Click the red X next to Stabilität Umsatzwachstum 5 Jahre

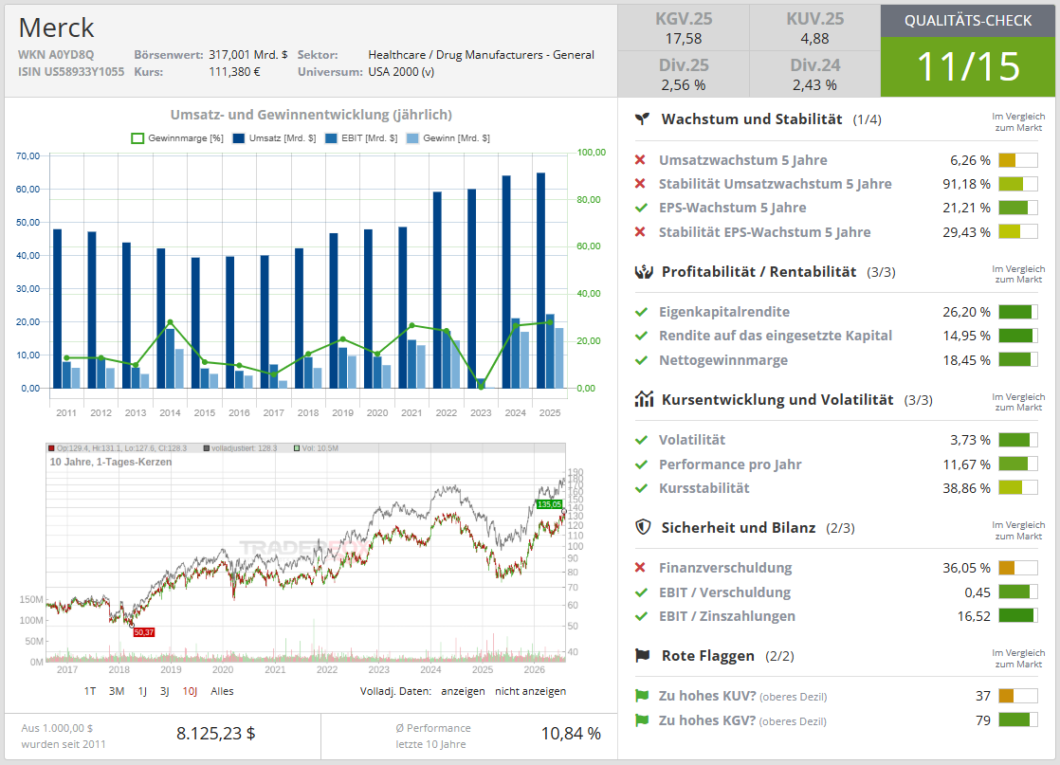click(640, 184)
